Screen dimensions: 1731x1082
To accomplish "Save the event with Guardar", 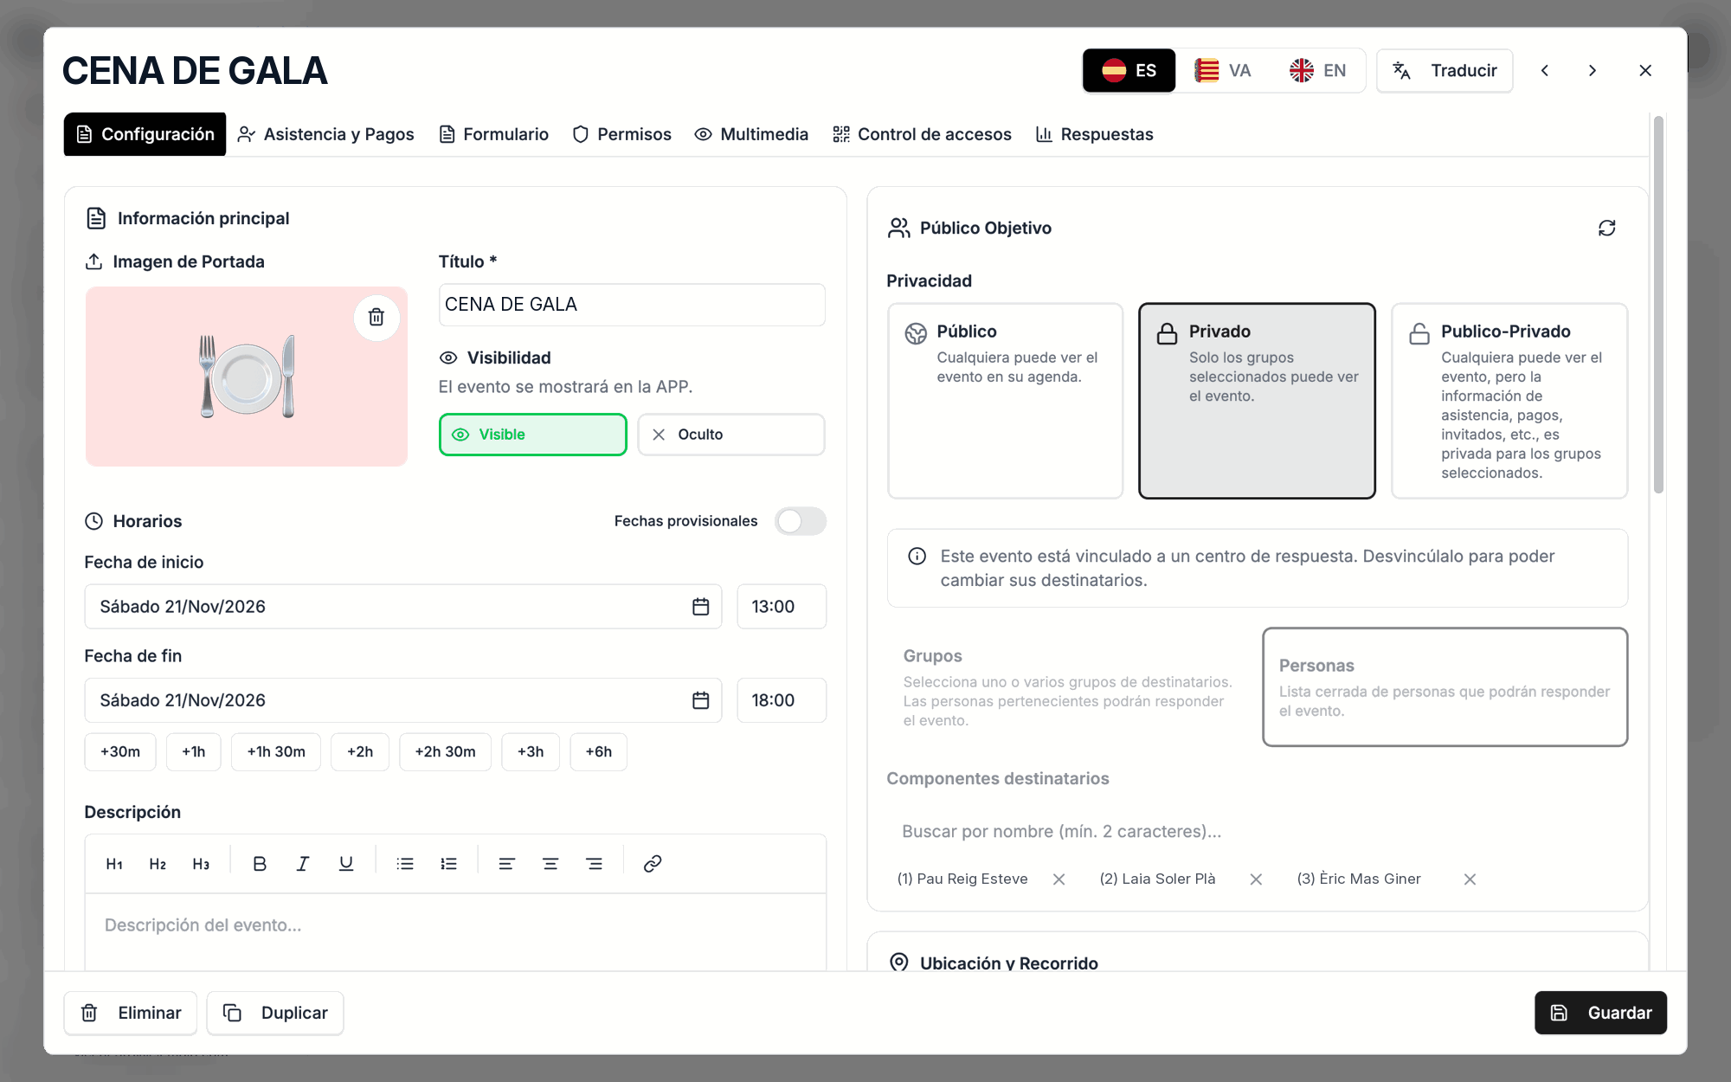I will tap(1600, 1013).
